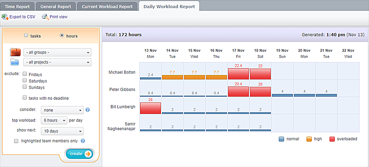Click Michael Bolton's 22.4 overloaded bar on 17 Nov
This screenshot has height=167, width=369.
238,74
